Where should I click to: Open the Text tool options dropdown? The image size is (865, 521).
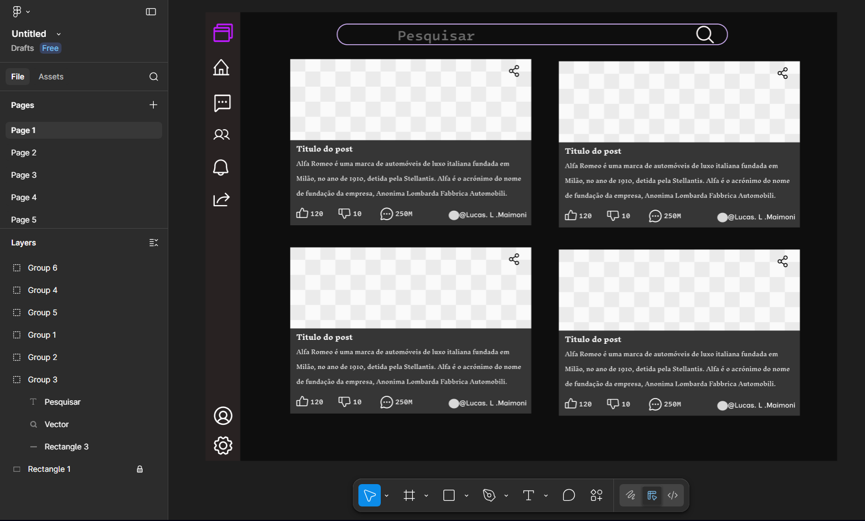tap(546, 495)
